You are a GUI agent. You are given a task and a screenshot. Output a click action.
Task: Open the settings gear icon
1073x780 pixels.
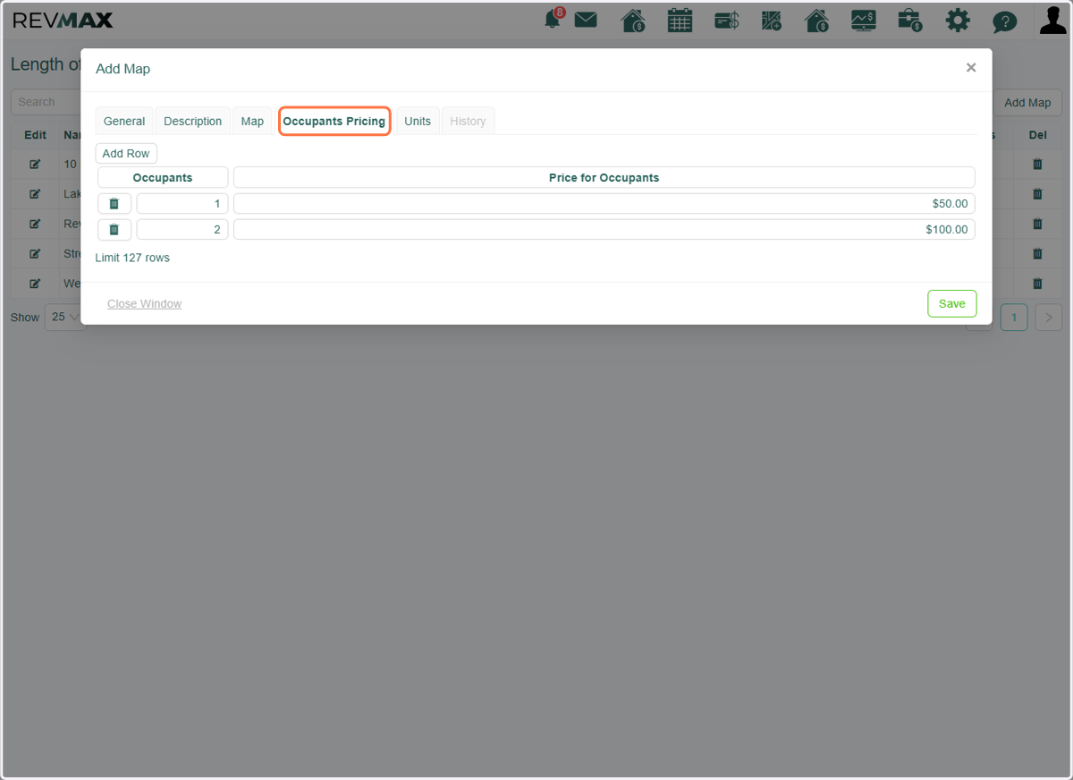point(958,20)
